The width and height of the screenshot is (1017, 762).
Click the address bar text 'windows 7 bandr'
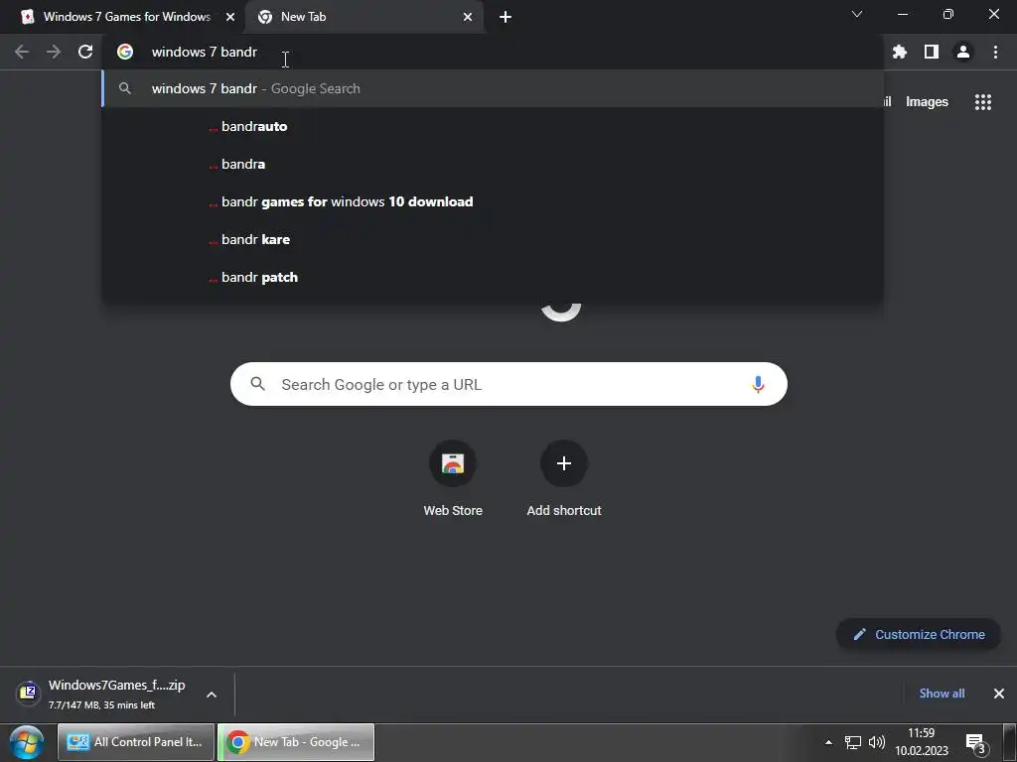click(205, 52)
